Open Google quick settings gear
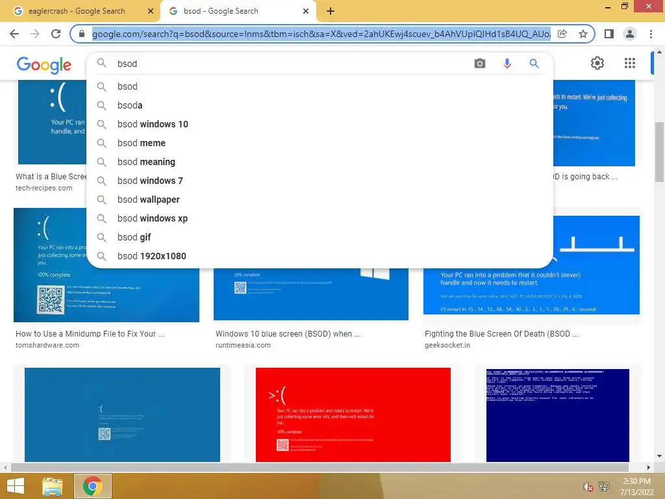This screenshot has width=665, height=499. [597, 63]
